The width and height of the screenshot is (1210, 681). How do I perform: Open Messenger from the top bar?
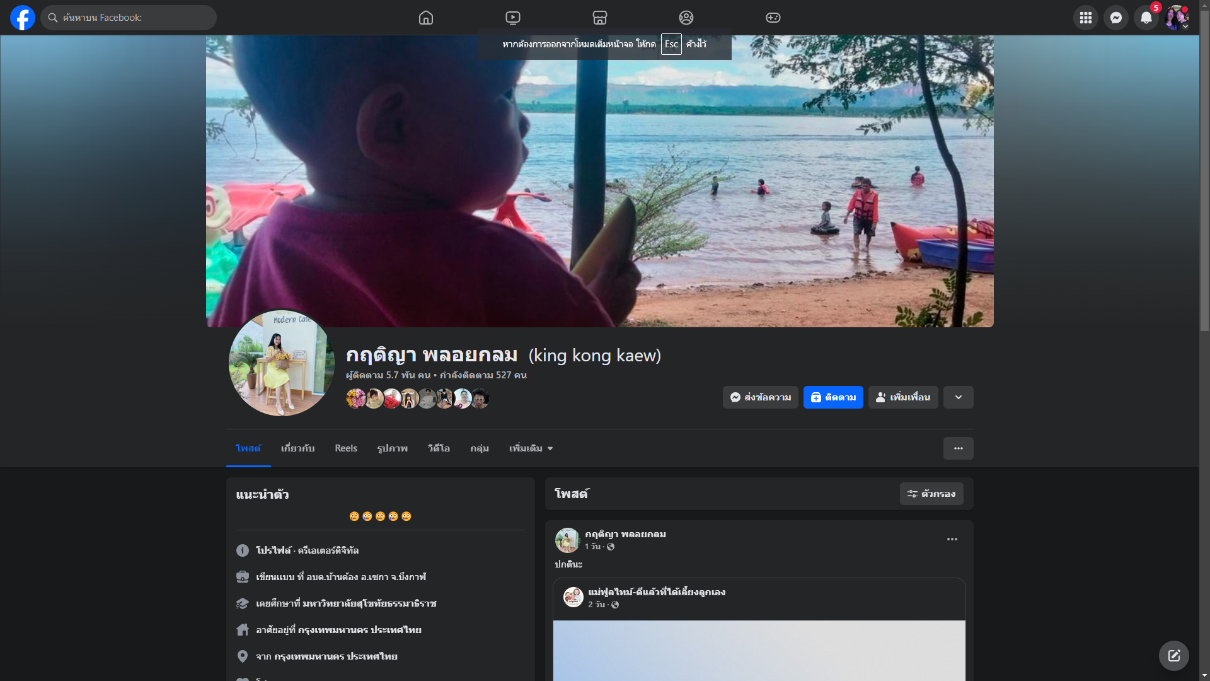tap(1115, 18)
